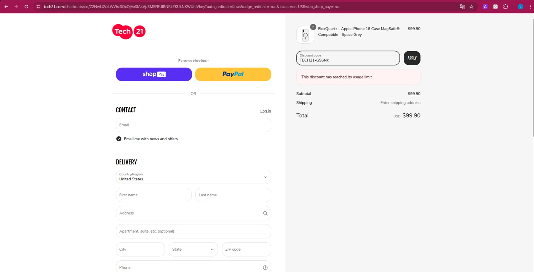Click the FlexQuartz product thumbnail
Image resolution: width=534 pixels, height=272 pixels.
pyautogui.click(x=305, y=35)
